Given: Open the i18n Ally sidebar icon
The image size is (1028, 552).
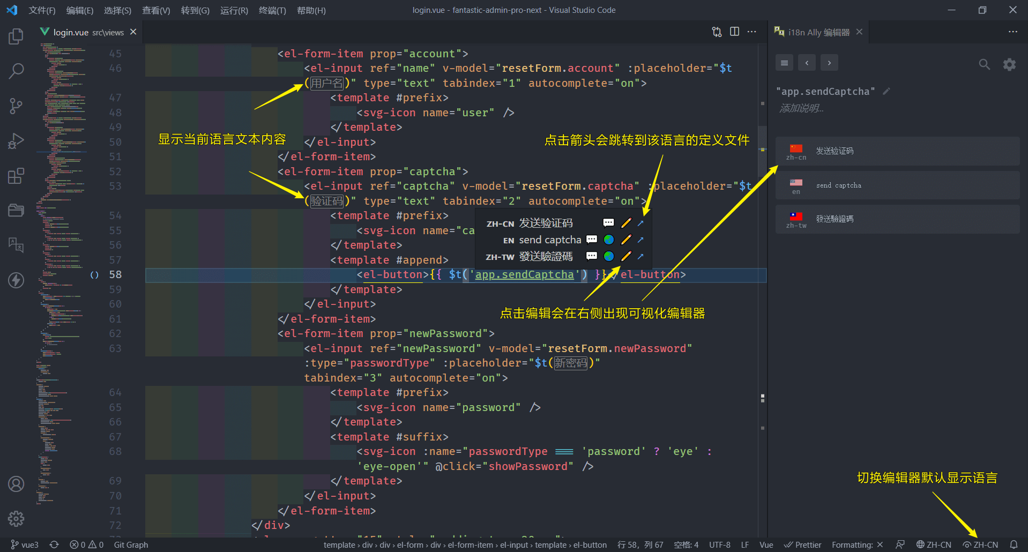Looking at the screenshot, I should (16, 245).
